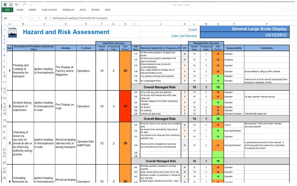Expand the Name Box dropdown arrow
The image size is (297, 186).
pos(20,18)
